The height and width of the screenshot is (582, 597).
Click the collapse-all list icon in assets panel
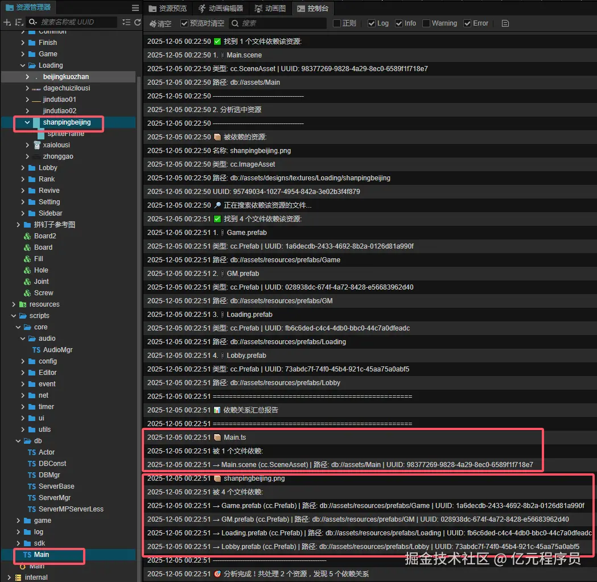pos(126,22)
